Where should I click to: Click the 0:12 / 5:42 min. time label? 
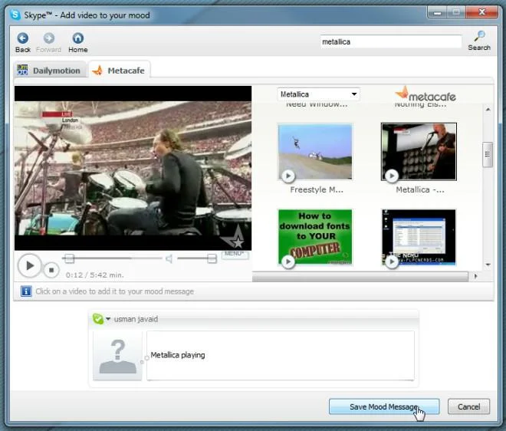click(95, 275)
